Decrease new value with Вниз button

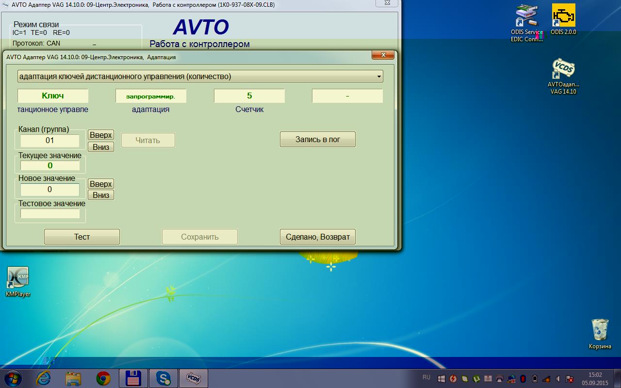click(x=101, y=195)
